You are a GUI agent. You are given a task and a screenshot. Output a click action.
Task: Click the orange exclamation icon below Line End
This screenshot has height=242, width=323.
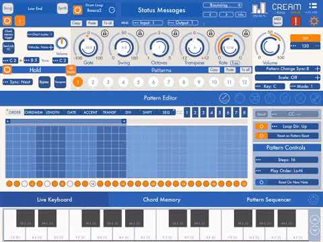click(x=20, y=21)
